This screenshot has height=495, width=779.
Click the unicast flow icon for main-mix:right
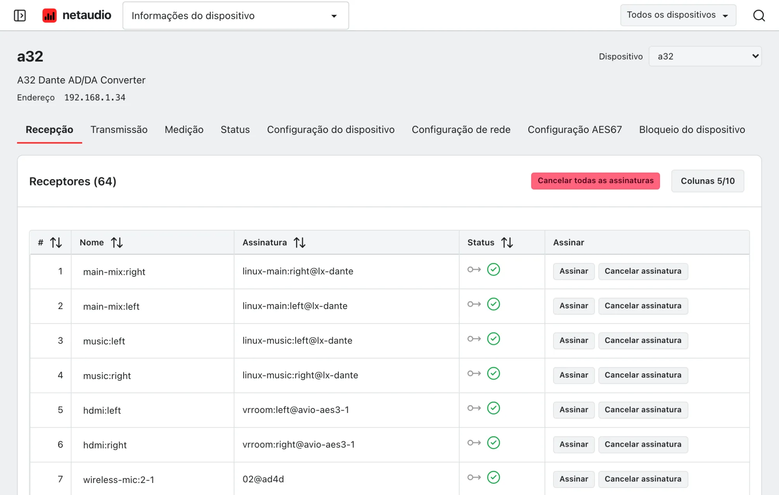474,269
